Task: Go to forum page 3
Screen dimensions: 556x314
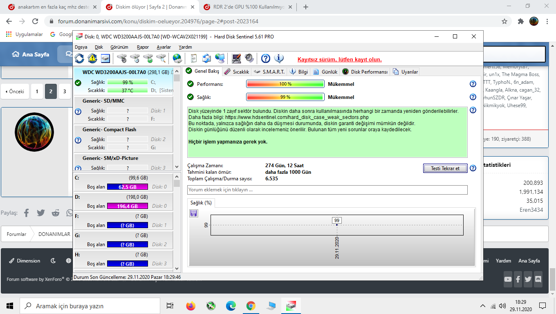Action: tap(65, 92)
